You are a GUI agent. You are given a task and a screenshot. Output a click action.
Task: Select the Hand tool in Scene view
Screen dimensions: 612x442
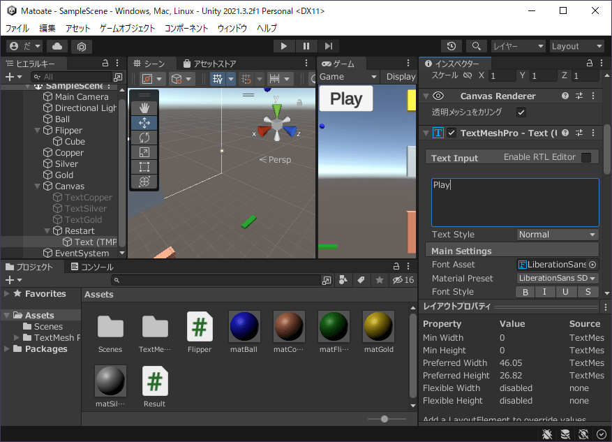[x=144, y=108]
